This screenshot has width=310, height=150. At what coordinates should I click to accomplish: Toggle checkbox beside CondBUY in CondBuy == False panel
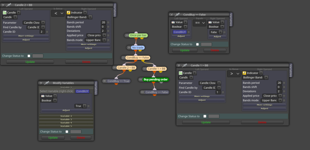click(189, 32)
